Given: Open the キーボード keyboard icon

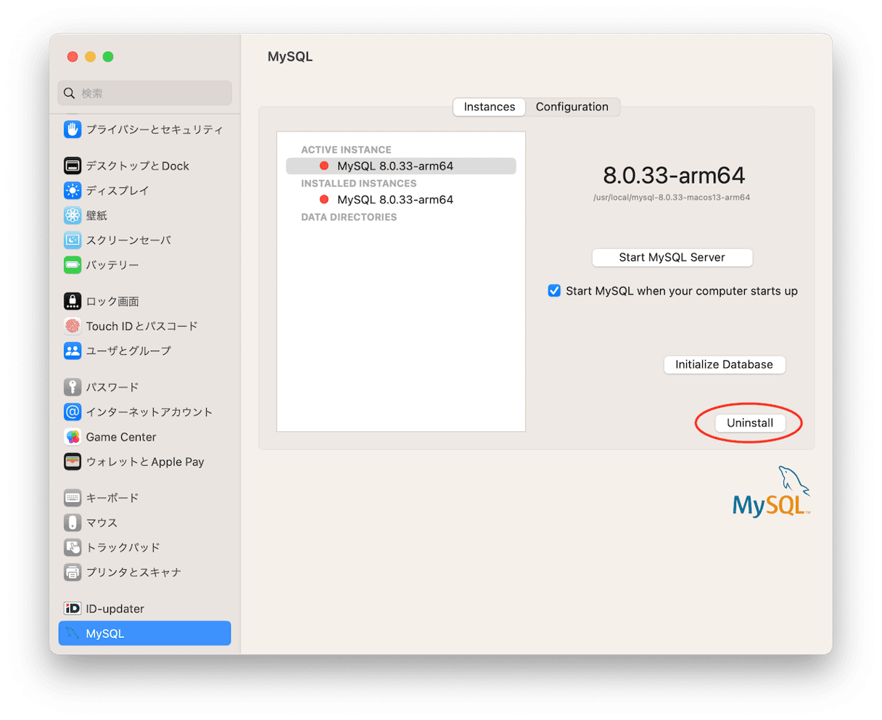Looking at the screenshot, I should coord(73,498).
